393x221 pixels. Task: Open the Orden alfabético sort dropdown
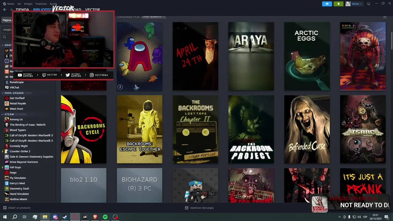pos(154,17)
